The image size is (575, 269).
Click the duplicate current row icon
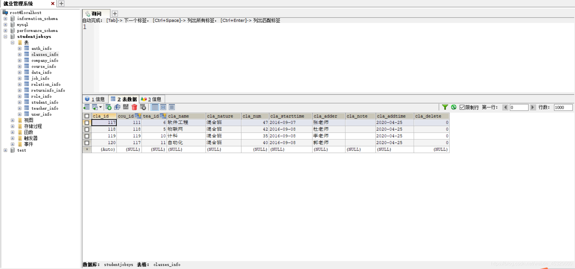point(117,107)
